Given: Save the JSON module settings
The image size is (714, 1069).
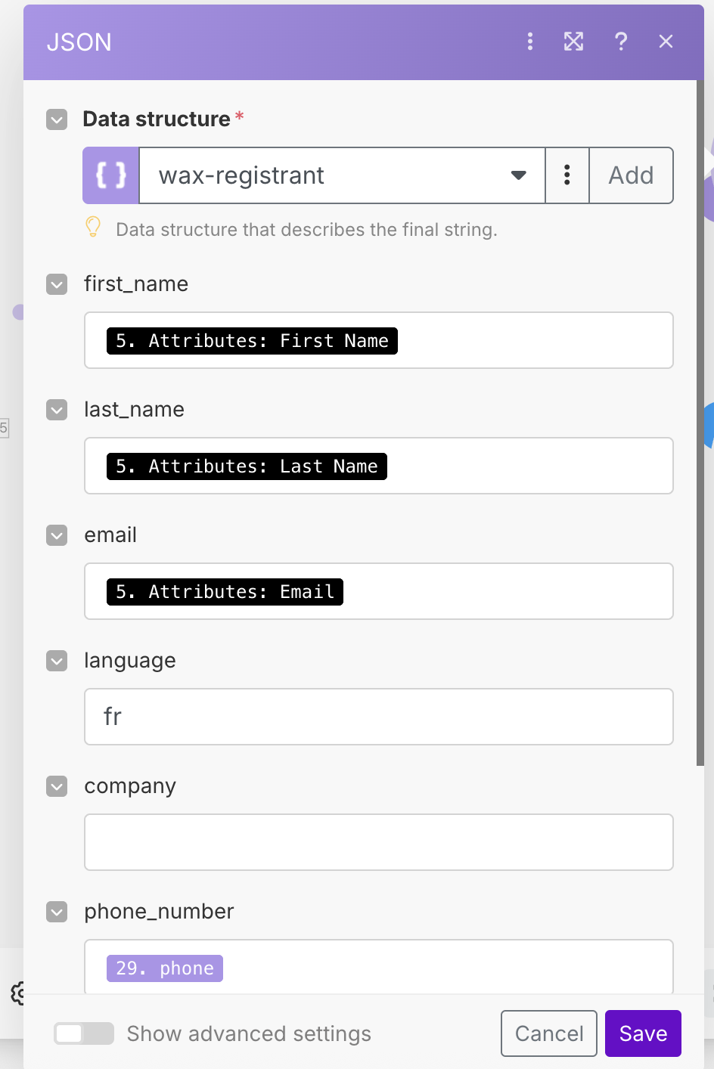Looking at the screenshot, I should coord(643,1033).
